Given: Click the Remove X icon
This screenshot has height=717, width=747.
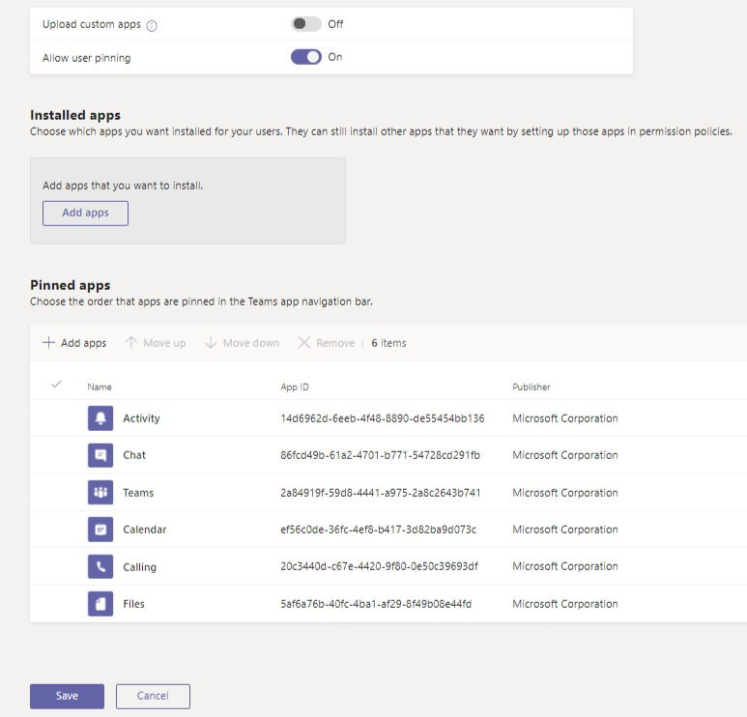Looking at the screenshot, I should (304, 342).
